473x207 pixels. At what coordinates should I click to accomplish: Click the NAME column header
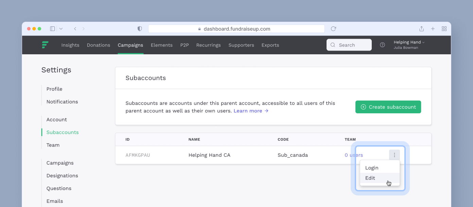point(194,139)
